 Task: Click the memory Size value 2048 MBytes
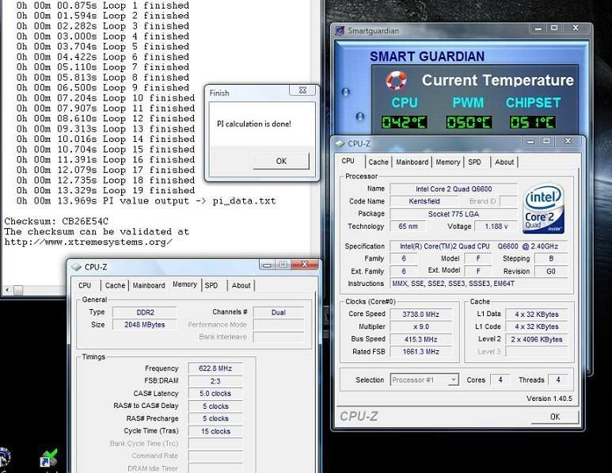click(145, 325)
